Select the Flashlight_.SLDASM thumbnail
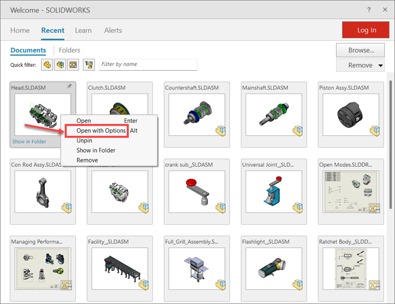 (274, 269)
